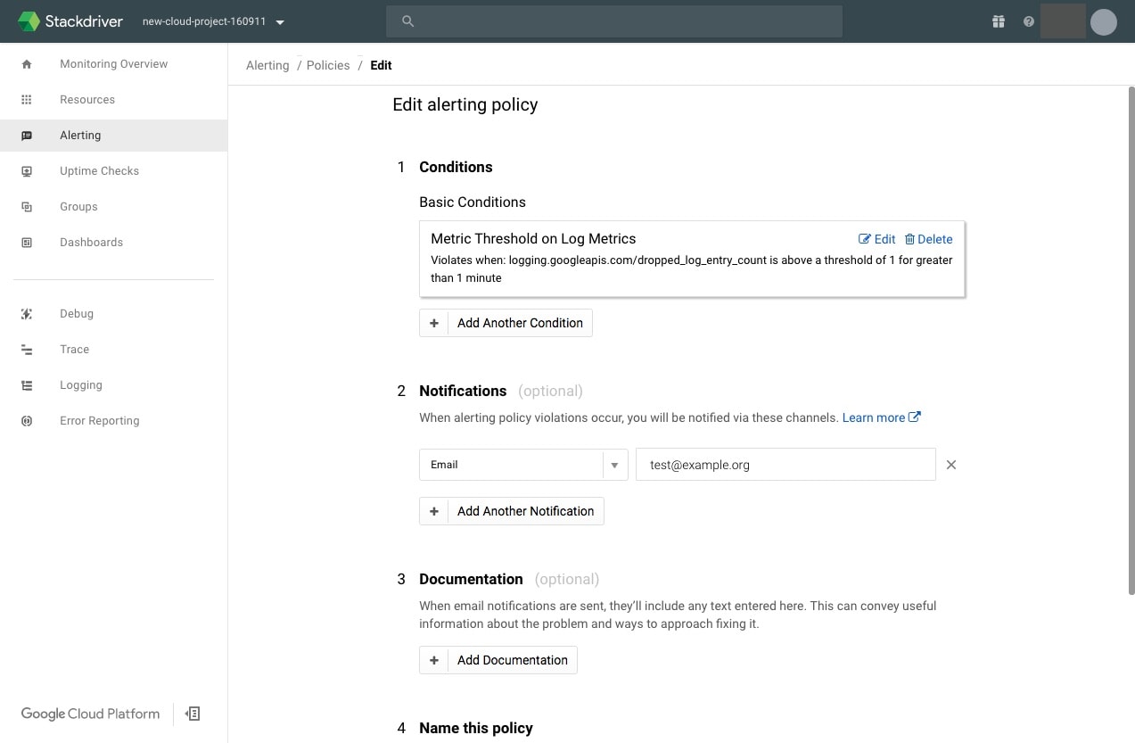The width and height of the screenshot is (1135, 743).
Task: Open the user account avatar
Action: [1104, 21]
